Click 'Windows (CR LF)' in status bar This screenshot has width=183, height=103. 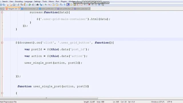(x=158, y=102)
